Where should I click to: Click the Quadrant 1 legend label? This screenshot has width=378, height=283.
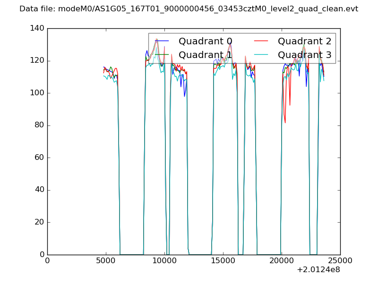tap(205, 55)
